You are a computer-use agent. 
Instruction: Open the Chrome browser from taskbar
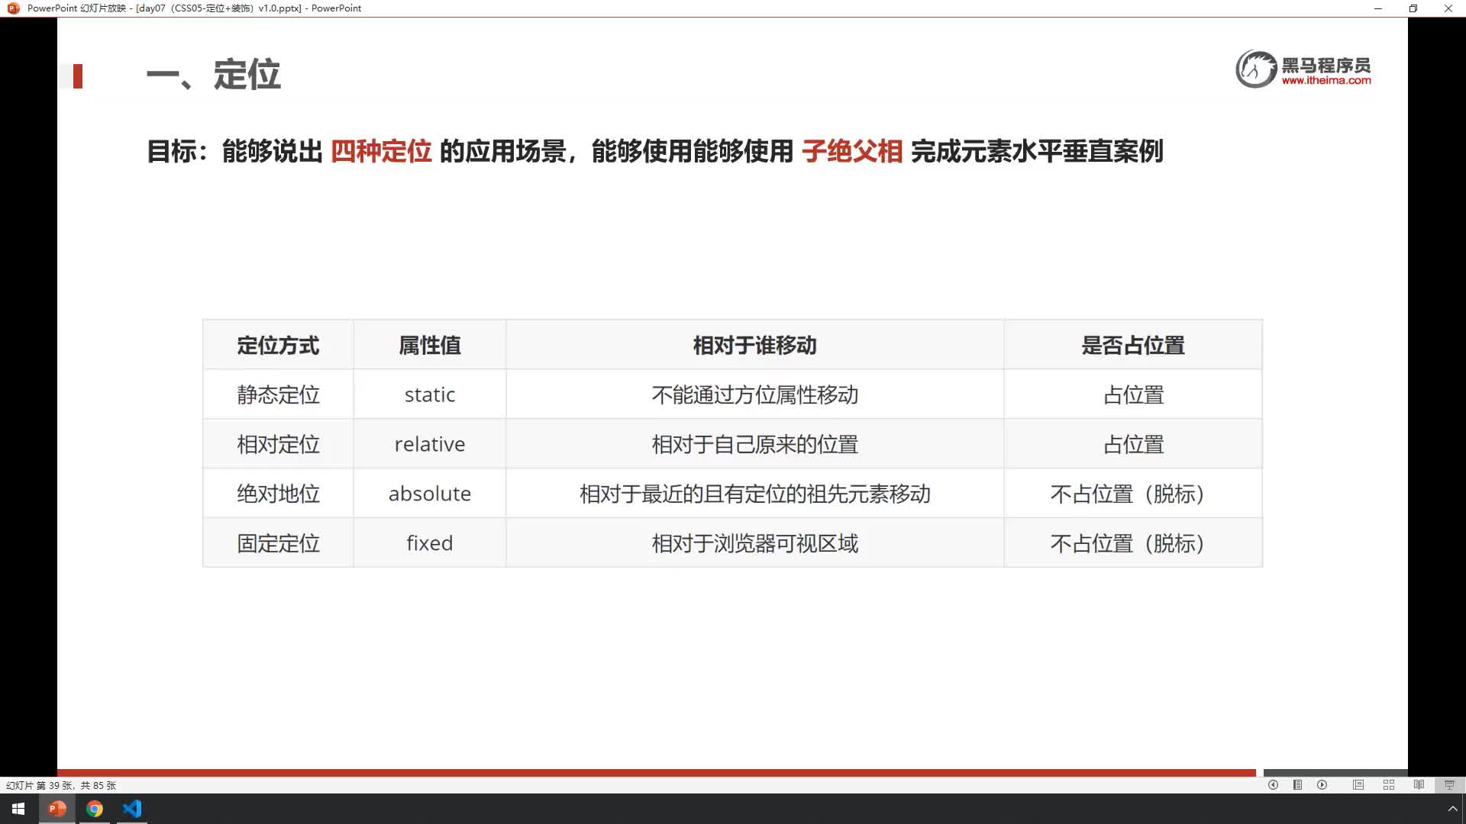click(x=95, y=809)
